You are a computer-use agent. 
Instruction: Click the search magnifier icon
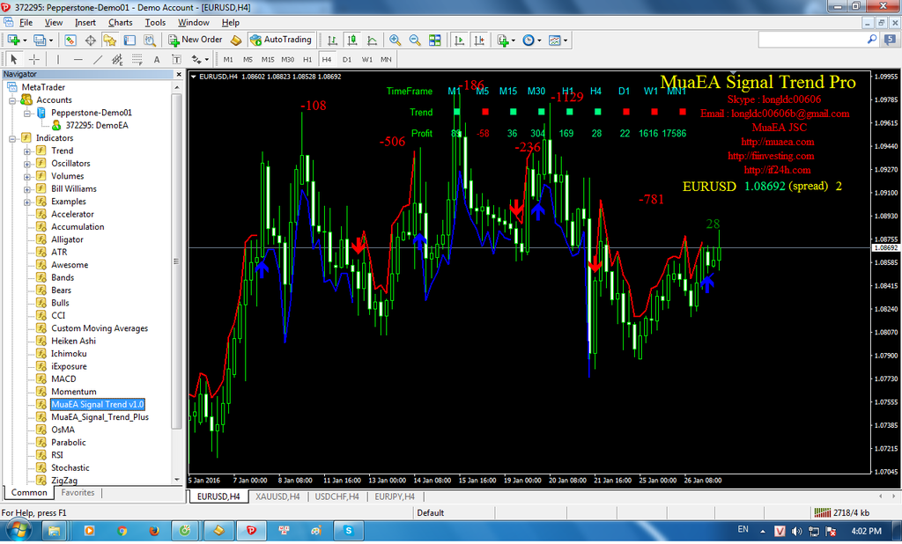[x=872, y=39]
